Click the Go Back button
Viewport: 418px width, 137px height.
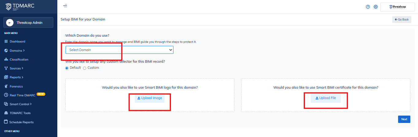tap(401, 20)
